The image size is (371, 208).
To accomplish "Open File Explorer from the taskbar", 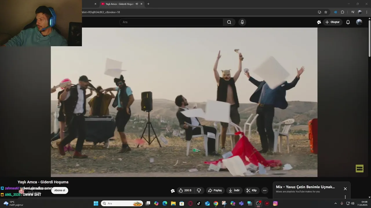I will pyautogui.click(x=173, y=203).
